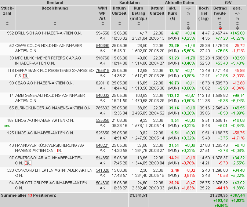Click the red active sort arrow under Betrag heute
247x207 pixels.
[x=220, y=29]
